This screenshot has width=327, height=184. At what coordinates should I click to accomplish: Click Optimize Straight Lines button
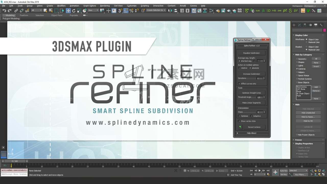click(x=251, y=93)
